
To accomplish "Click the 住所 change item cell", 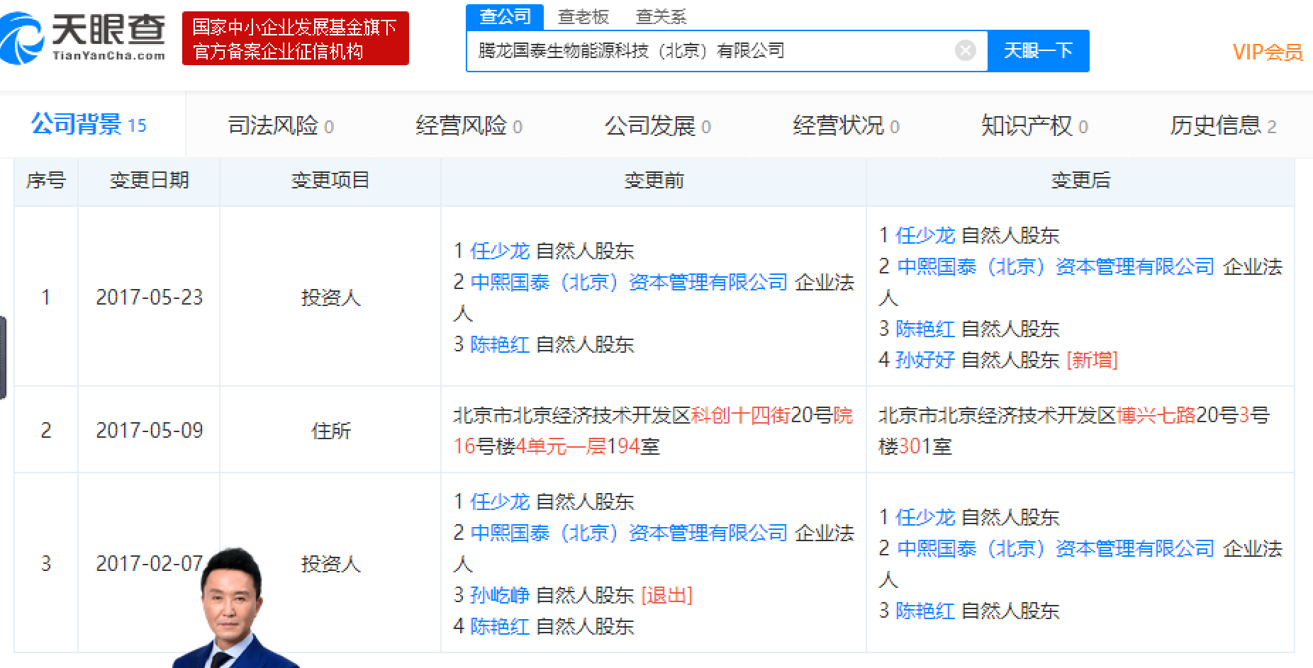I will coord(331,430).
